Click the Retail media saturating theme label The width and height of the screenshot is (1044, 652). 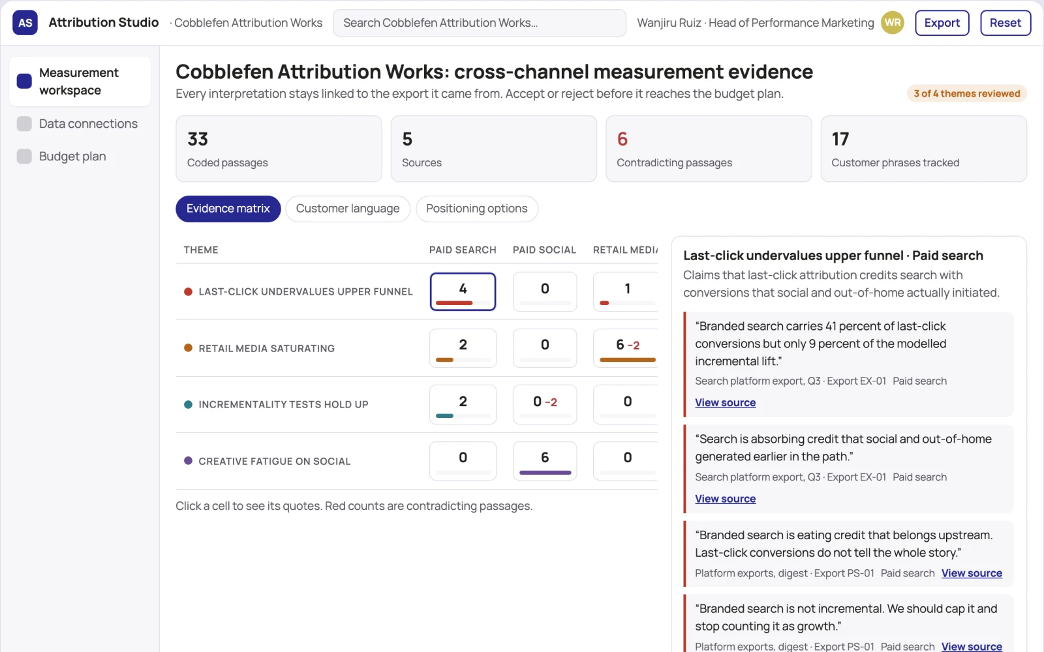[266, 349]
